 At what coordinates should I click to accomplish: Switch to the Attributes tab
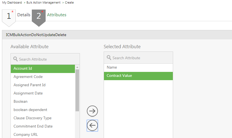coord(57,15)
